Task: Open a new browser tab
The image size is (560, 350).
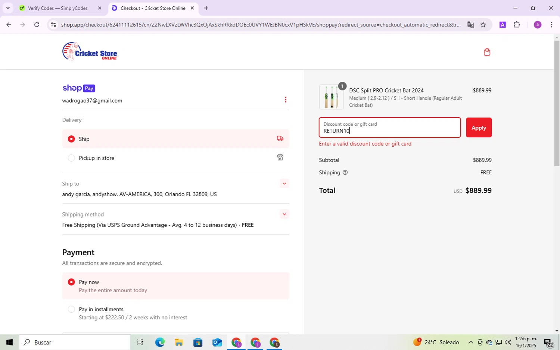Action: tap(206, 8)
